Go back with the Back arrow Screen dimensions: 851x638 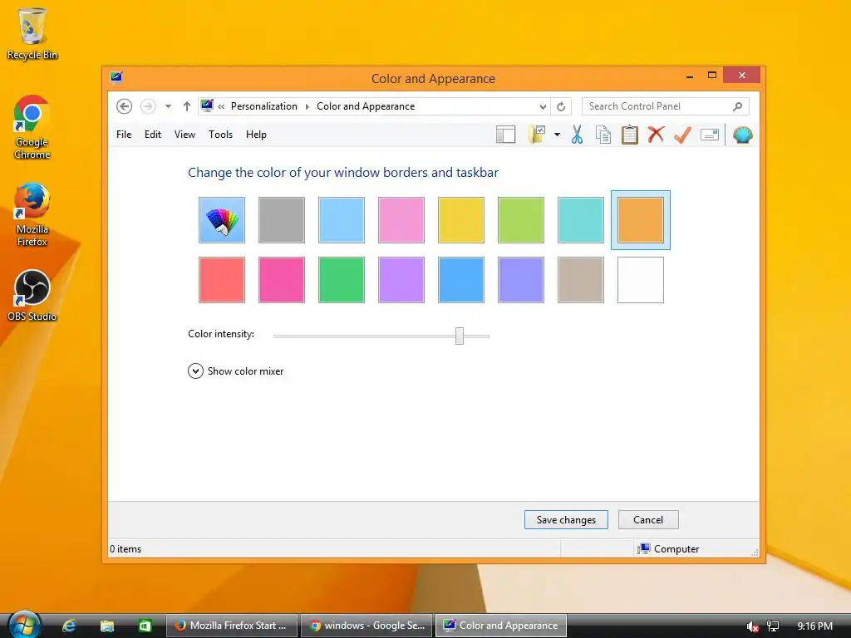(125, 106)
